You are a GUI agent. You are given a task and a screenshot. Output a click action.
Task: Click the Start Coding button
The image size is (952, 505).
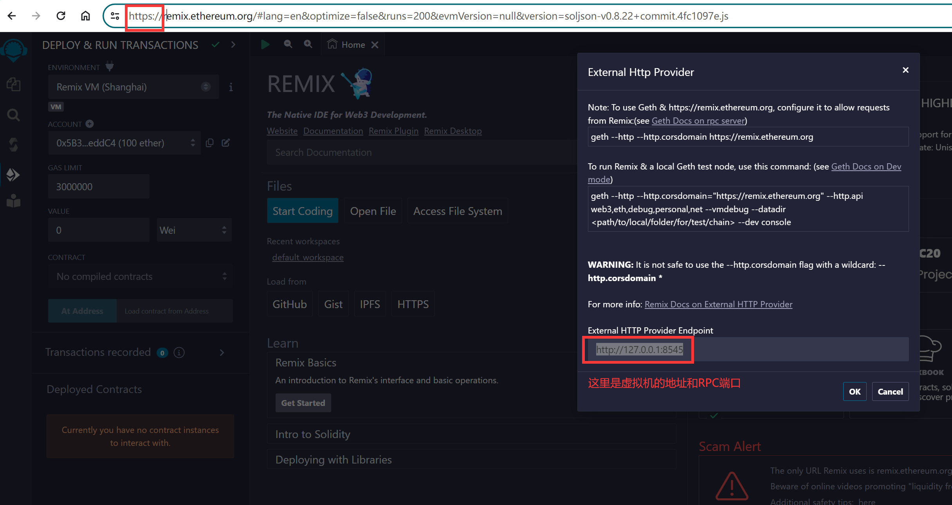[303, 211]
